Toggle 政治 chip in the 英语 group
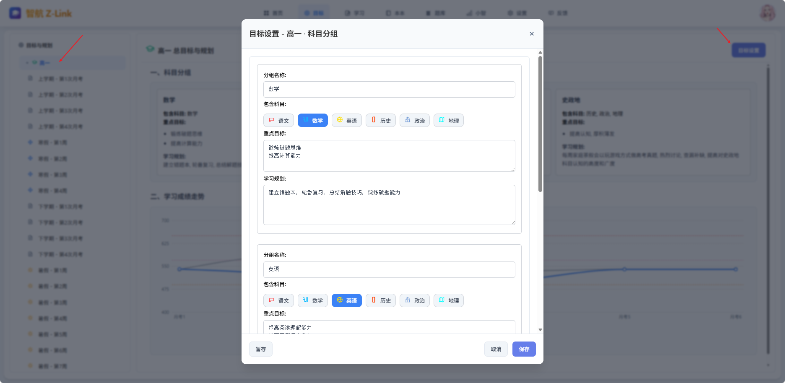This screenshot has width=785, height=383. 415,300
